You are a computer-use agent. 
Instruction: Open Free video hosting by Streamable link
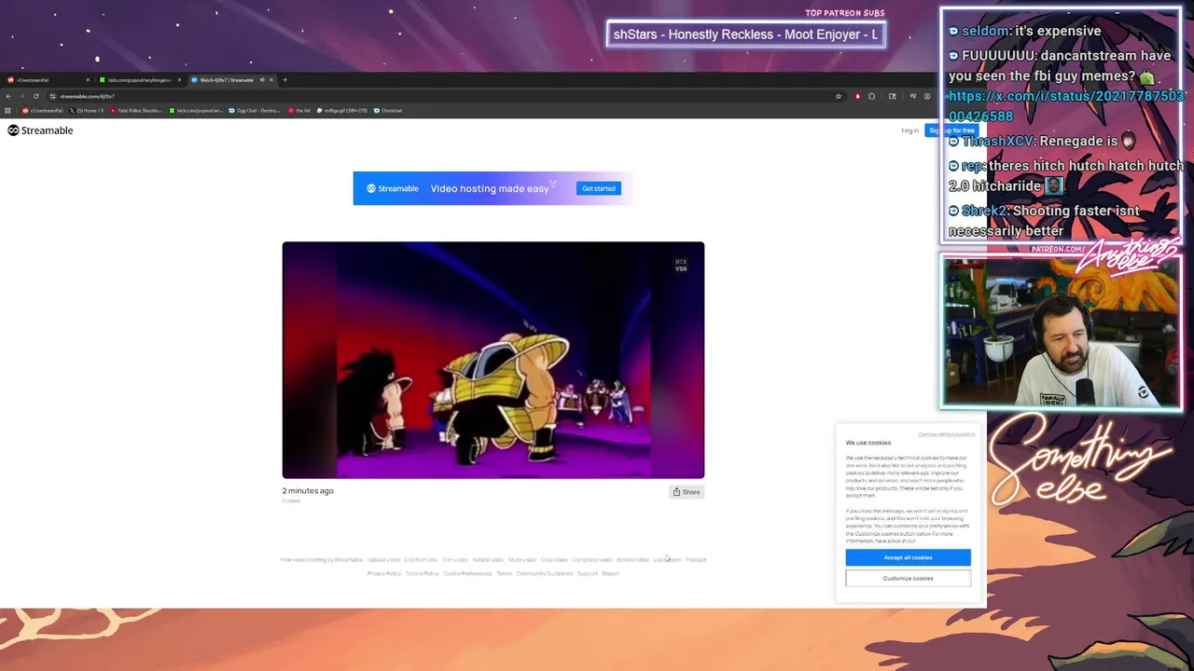point(322,560)
